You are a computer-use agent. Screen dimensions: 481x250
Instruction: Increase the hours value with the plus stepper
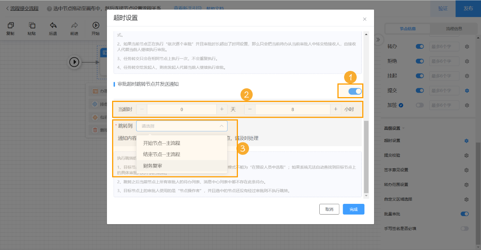coord(336,109)
